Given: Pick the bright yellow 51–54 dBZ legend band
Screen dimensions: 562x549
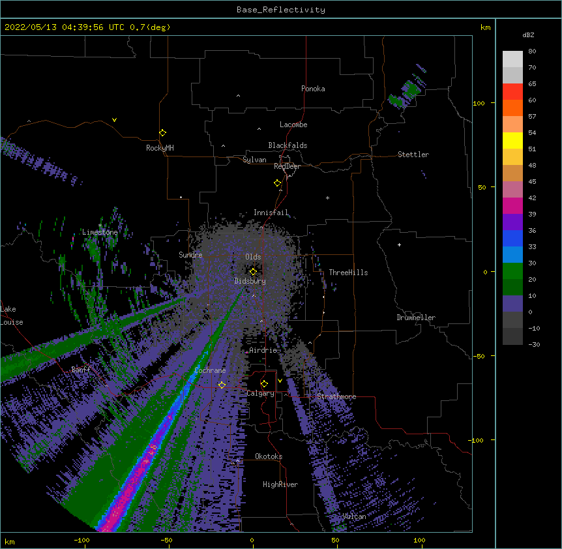Looking at the screenshot, I should point(512,140).
